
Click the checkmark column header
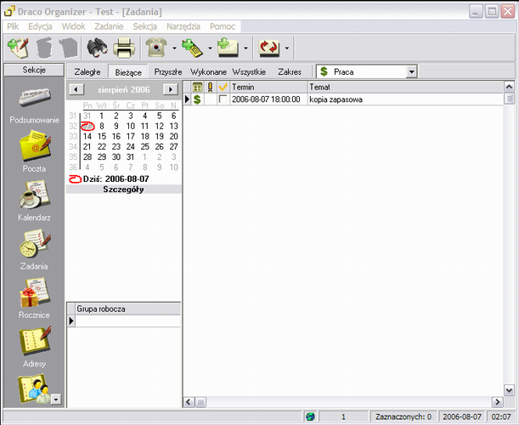(x=223, y=87)
